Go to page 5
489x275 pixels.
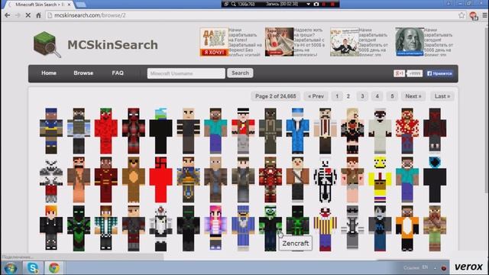[x=392, y=96]
